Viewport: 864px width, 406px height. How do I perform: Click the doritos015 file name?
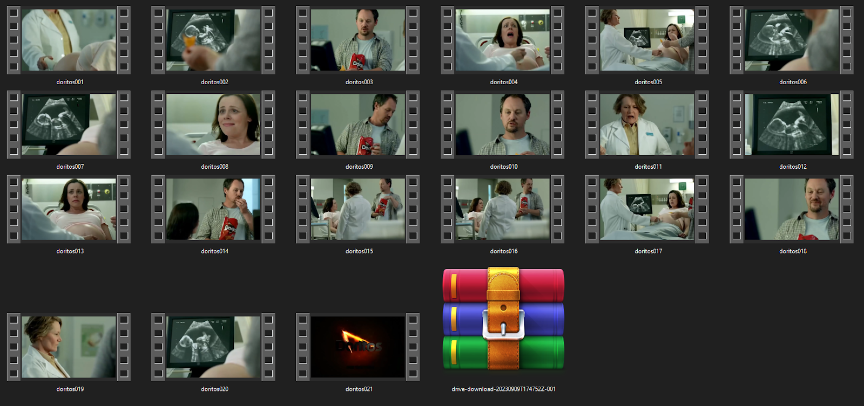tap(359, 251)
